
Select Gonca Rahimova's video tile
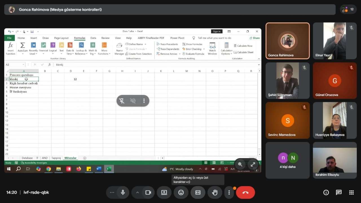(x=287, y=41)
